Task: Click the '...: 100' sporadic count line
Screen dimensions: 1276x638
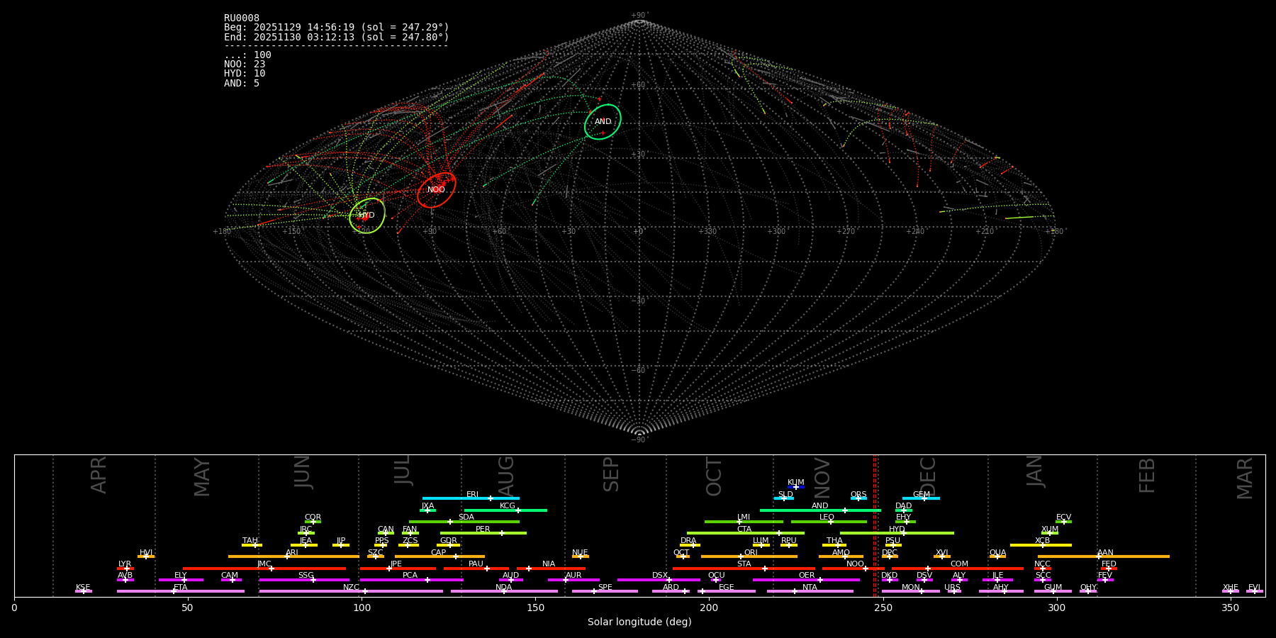Action: [x=247, y=55]
